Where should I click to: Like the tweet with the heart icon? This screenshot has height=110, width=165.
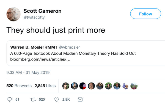(x=57, y=99)
